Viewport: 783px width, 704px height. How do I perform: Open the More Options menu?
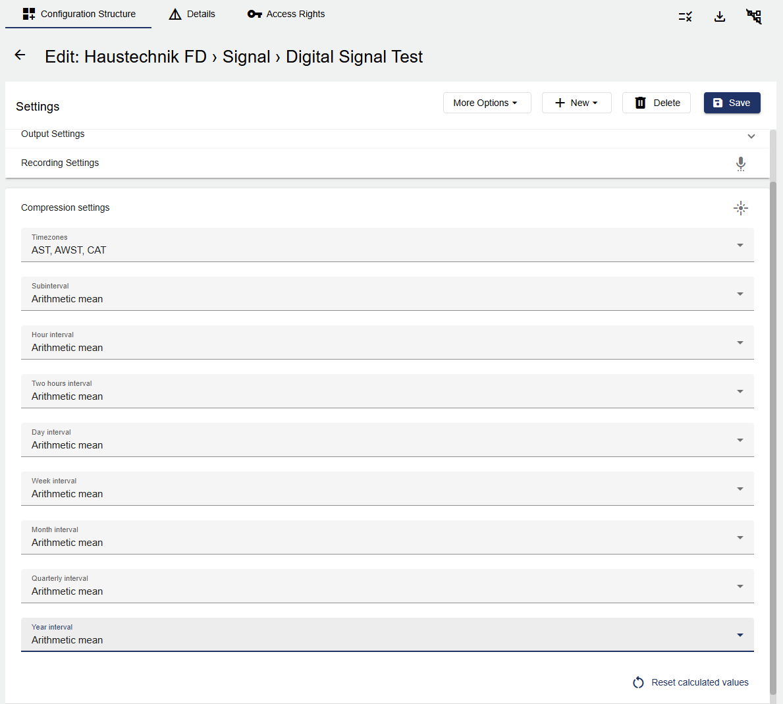[487, 103]
